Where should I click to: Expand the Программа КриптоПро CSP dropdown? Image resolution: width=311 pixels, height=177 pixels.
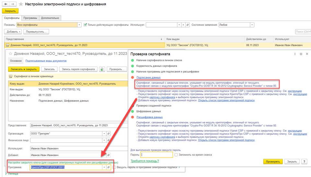pyautogui.click(x=104, y=167)
